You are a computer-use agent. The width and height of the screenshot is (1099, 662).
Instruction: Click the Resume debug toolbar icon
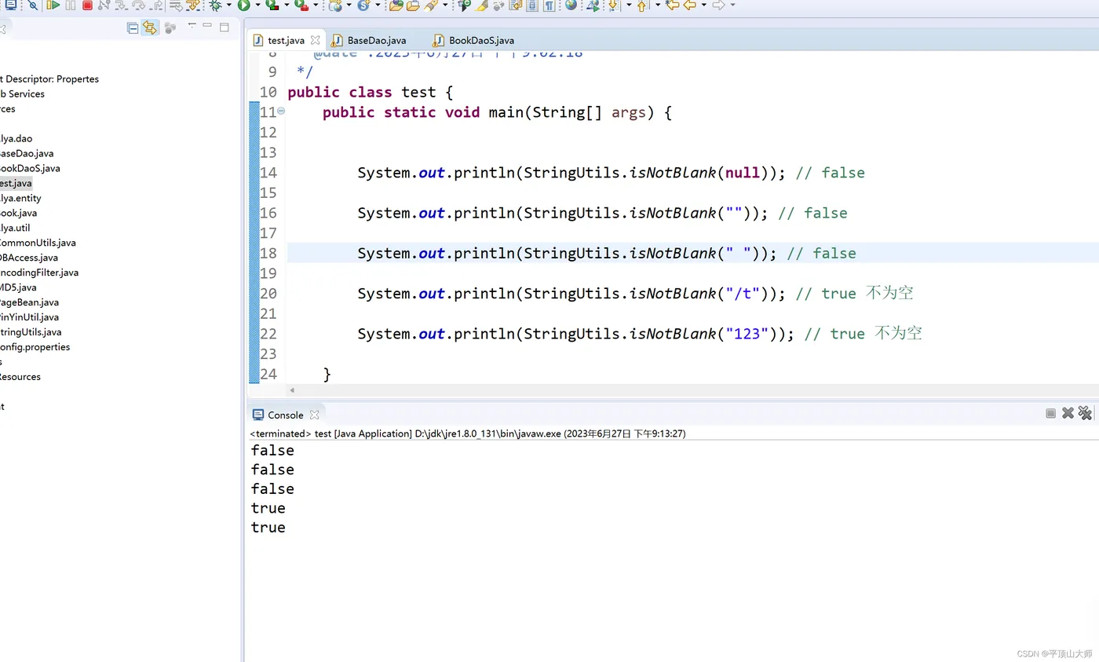53,5
